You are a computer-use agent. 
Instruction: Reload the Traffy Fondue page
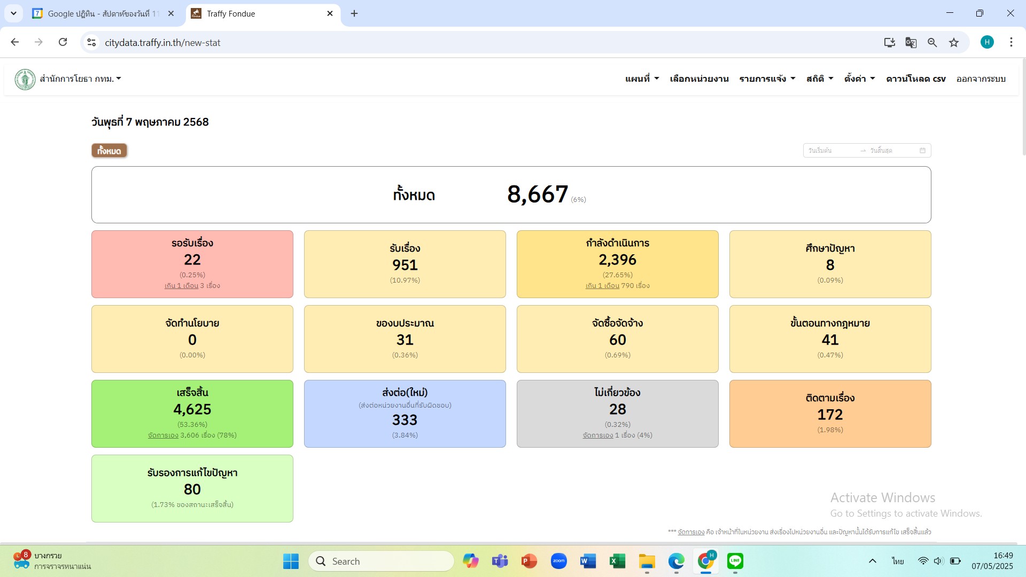(63, 42)
